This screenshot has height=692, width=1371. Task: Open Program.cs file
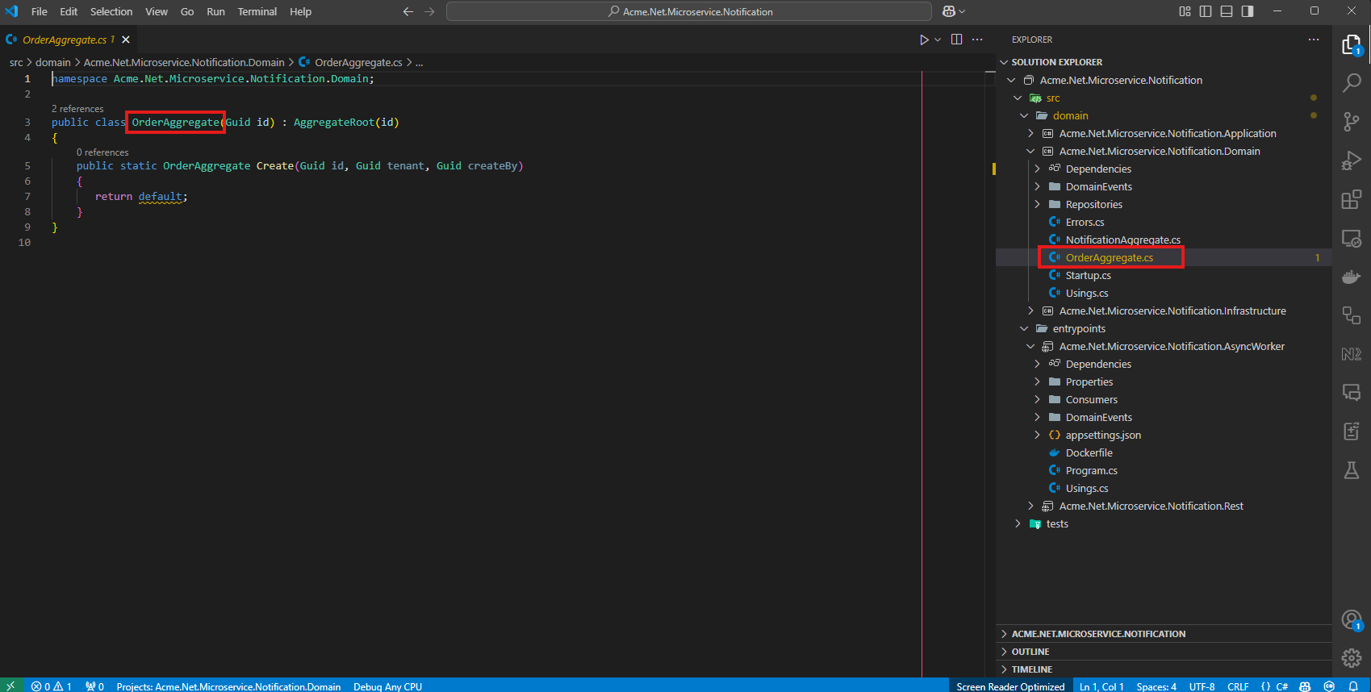[x=1091, y=470]
